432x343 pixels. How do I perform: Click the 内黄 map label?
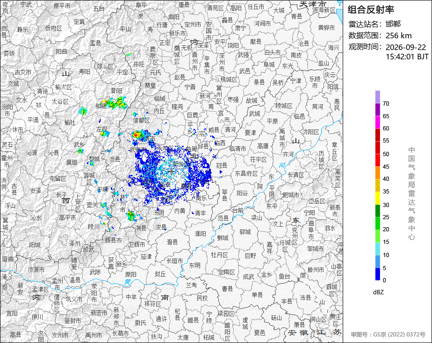[x=180, y=211]
